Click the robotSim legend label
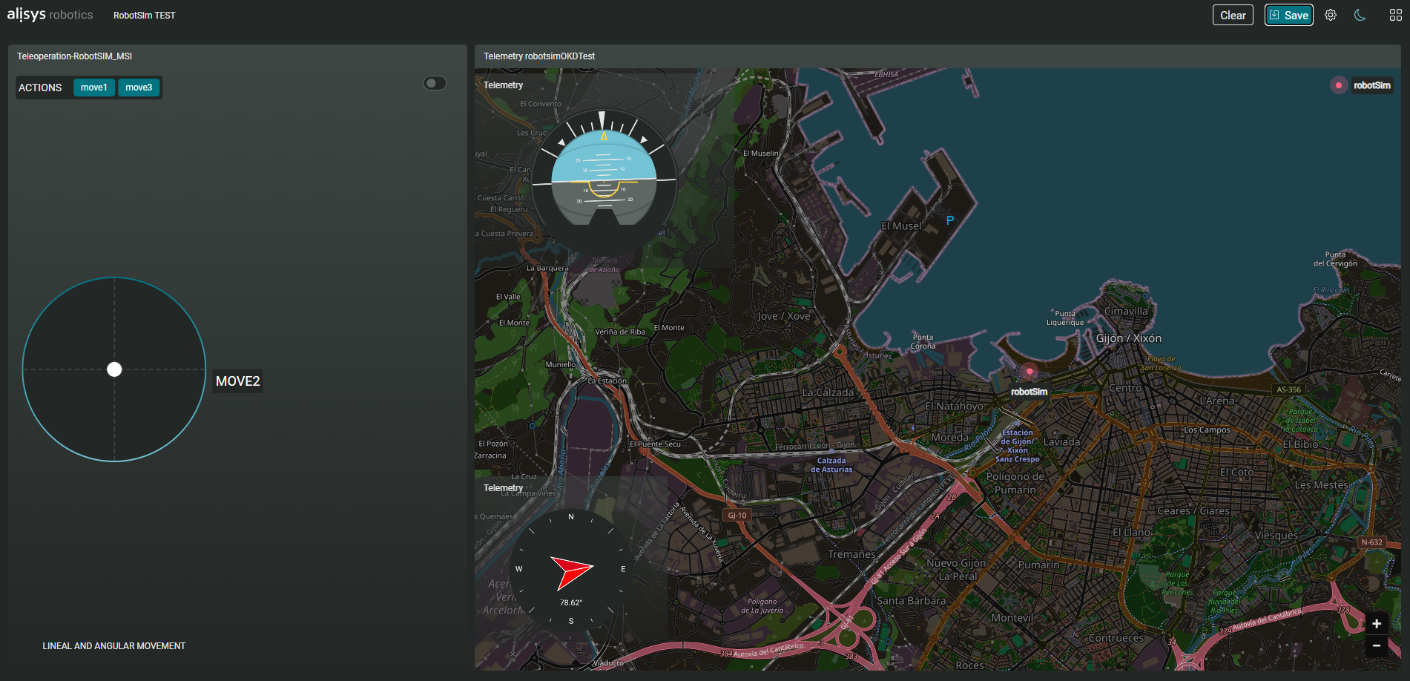This screenshot has width=1410, height=681. coord(1372,85)
